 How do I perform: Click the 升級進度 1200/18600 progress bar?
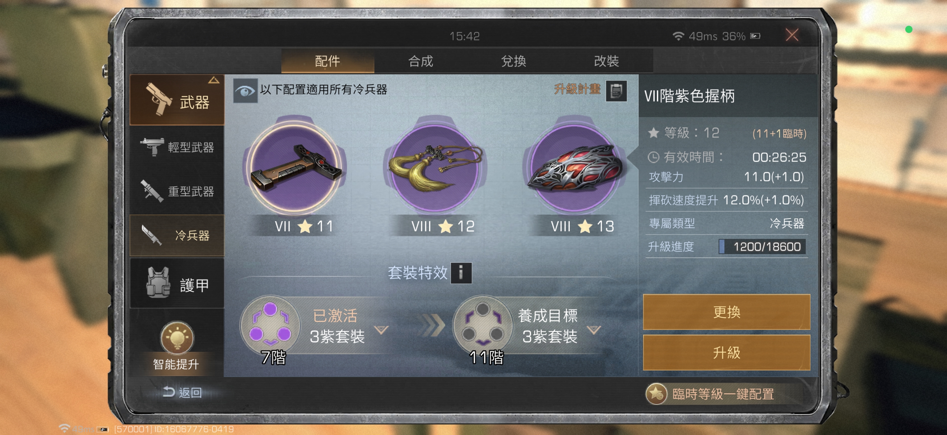[762, 246]
